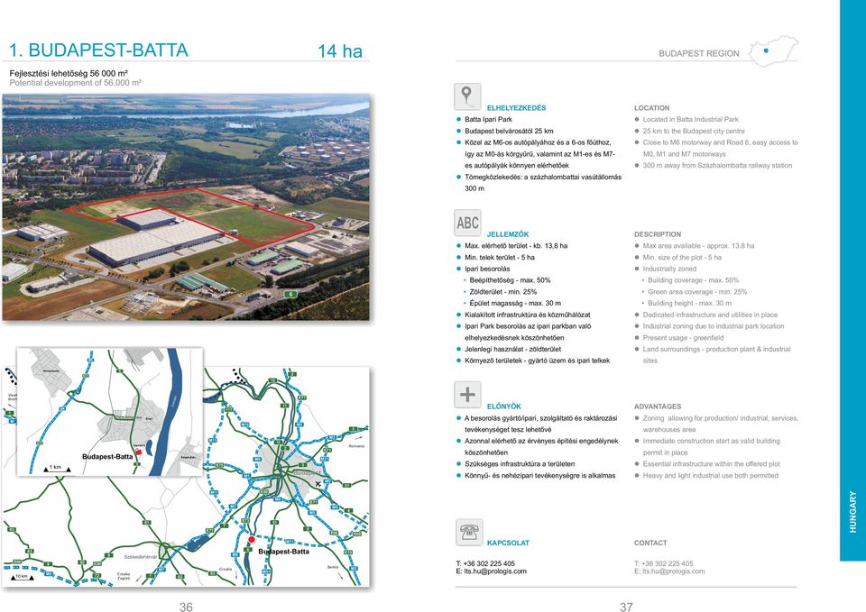Click 'Building height - max. 30 m' line

click(689, 304)
